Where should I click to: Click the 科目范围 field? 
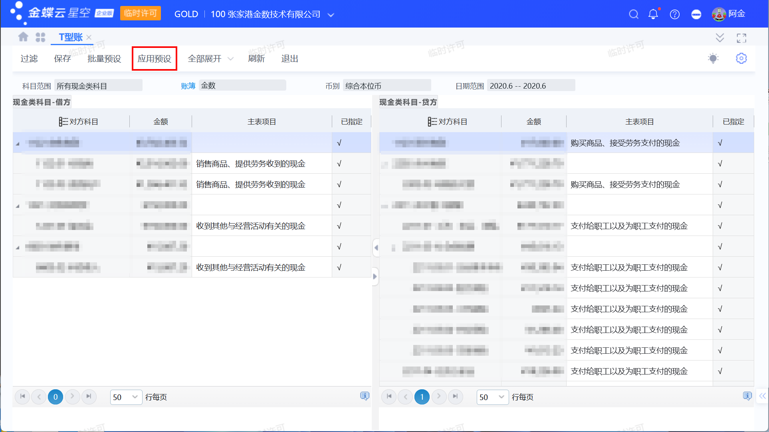coord(98,86)
